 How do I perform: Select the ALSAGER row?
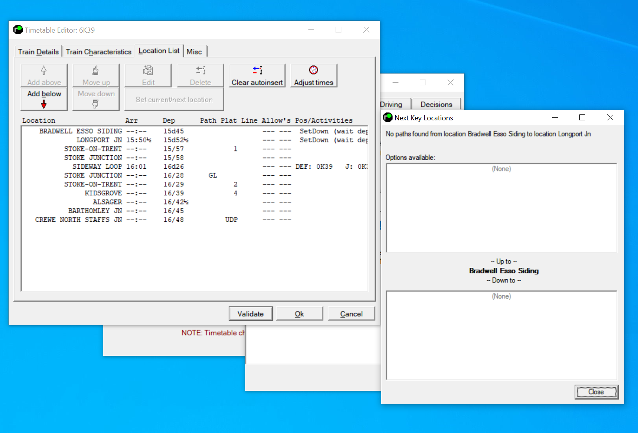[195, 202]
